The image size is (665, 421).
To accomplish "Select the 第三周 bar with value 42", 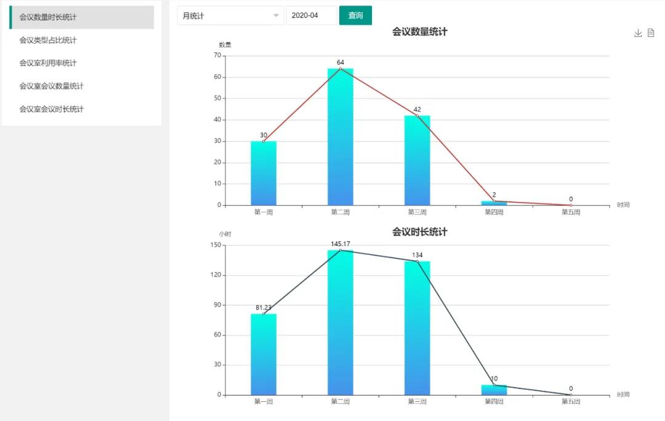I will (x=417, y=160).
